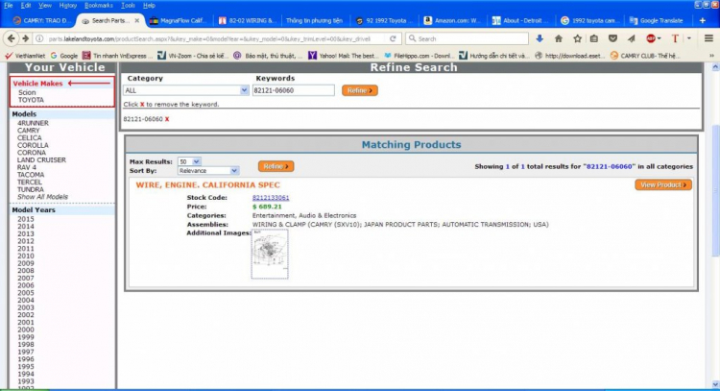Click Refine button in Matching Products
The image size is (720, 391).
(276, 166)
